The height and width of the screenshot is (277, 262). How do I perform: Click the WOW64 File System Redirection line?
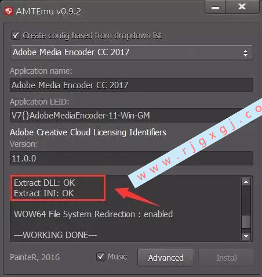click(93, 214)
